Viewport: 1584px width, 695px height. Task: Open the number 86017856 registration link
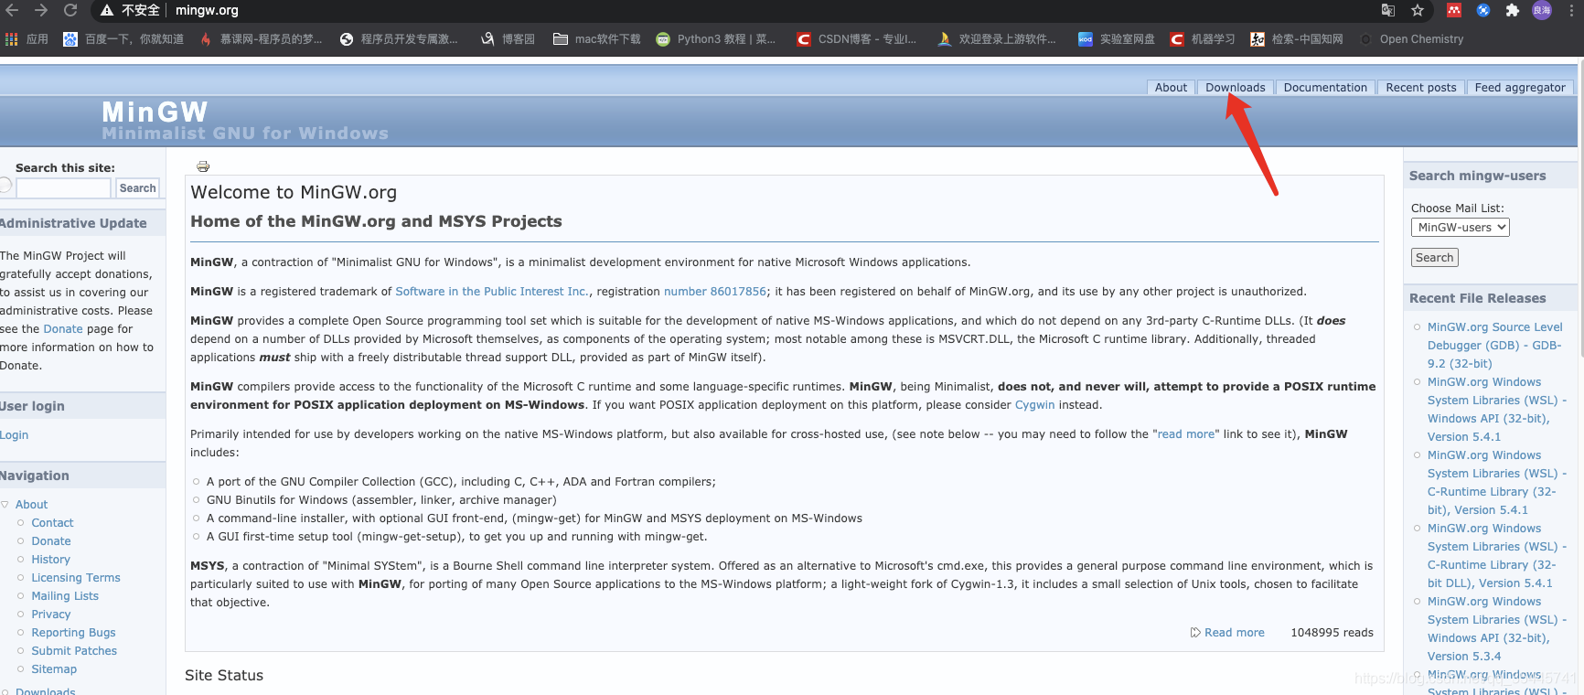click(715, 292)
